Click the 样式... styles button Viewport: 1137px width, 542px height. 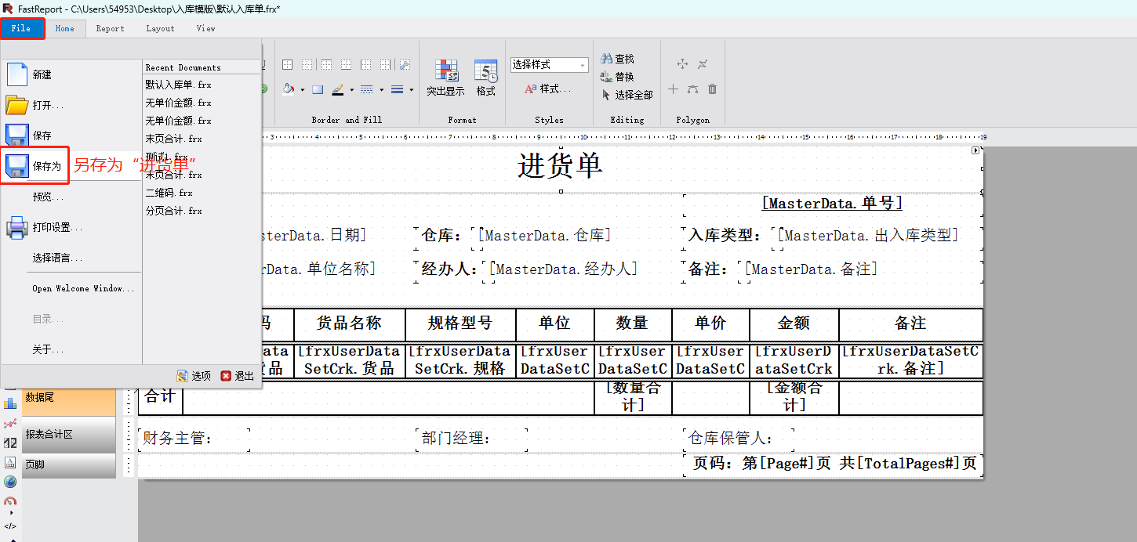point(547,89)
